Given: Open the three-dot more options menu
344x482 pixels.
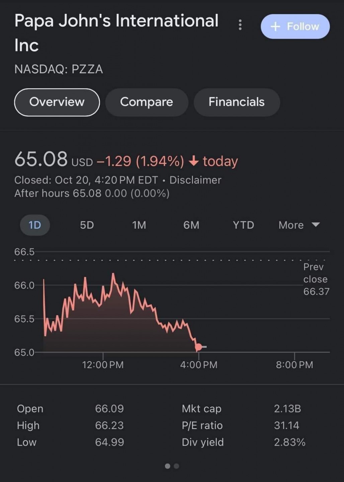Looking at the screenshot, I should [x=240, y=25].
